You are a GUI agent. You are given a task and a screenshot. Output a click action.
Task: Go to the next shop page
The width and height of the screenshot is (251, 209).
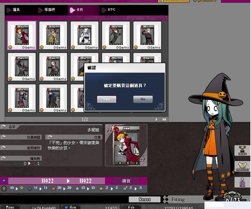click(x=157, y=119)
